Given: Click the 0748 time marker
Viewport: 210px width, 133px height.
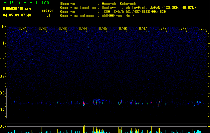Looking at the screenshot, I should click(163, 29).
